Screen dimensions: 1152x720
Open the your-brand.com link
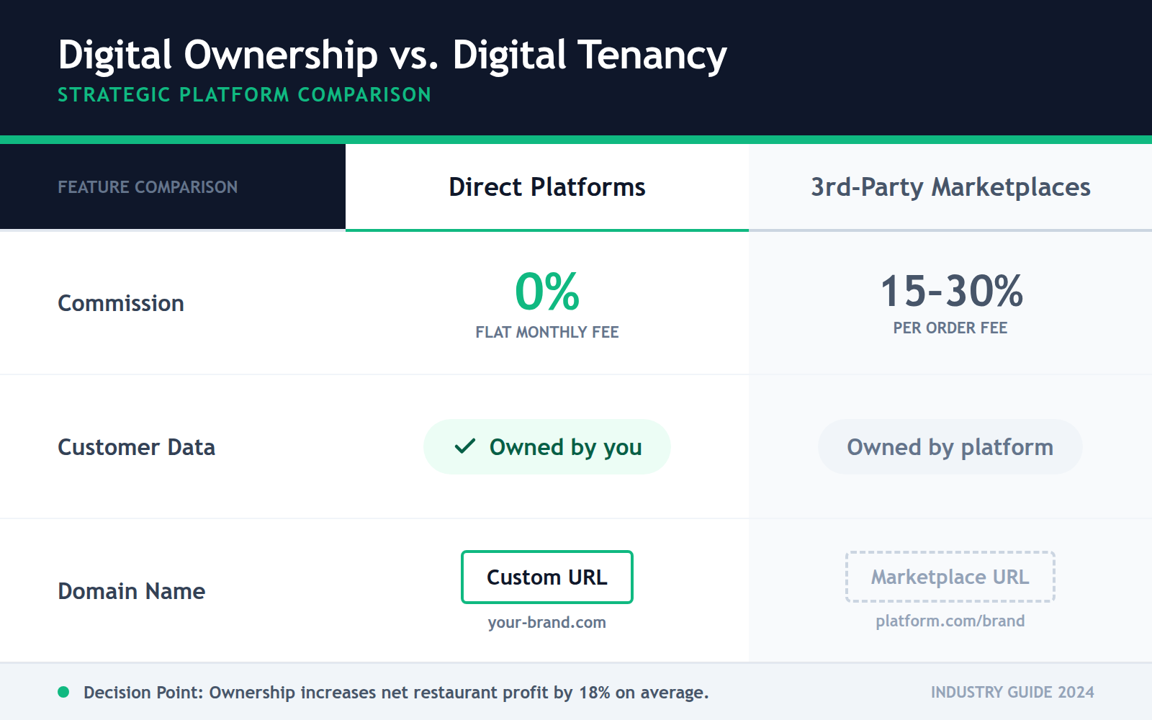(546, 622)
